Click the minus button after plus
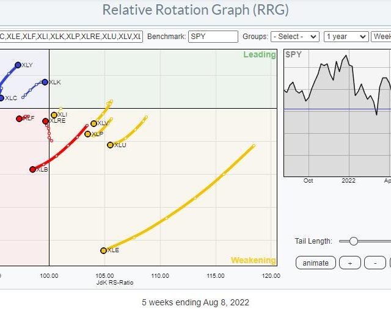This screenshot has width=391, height=309. click(x=375, y=263)
